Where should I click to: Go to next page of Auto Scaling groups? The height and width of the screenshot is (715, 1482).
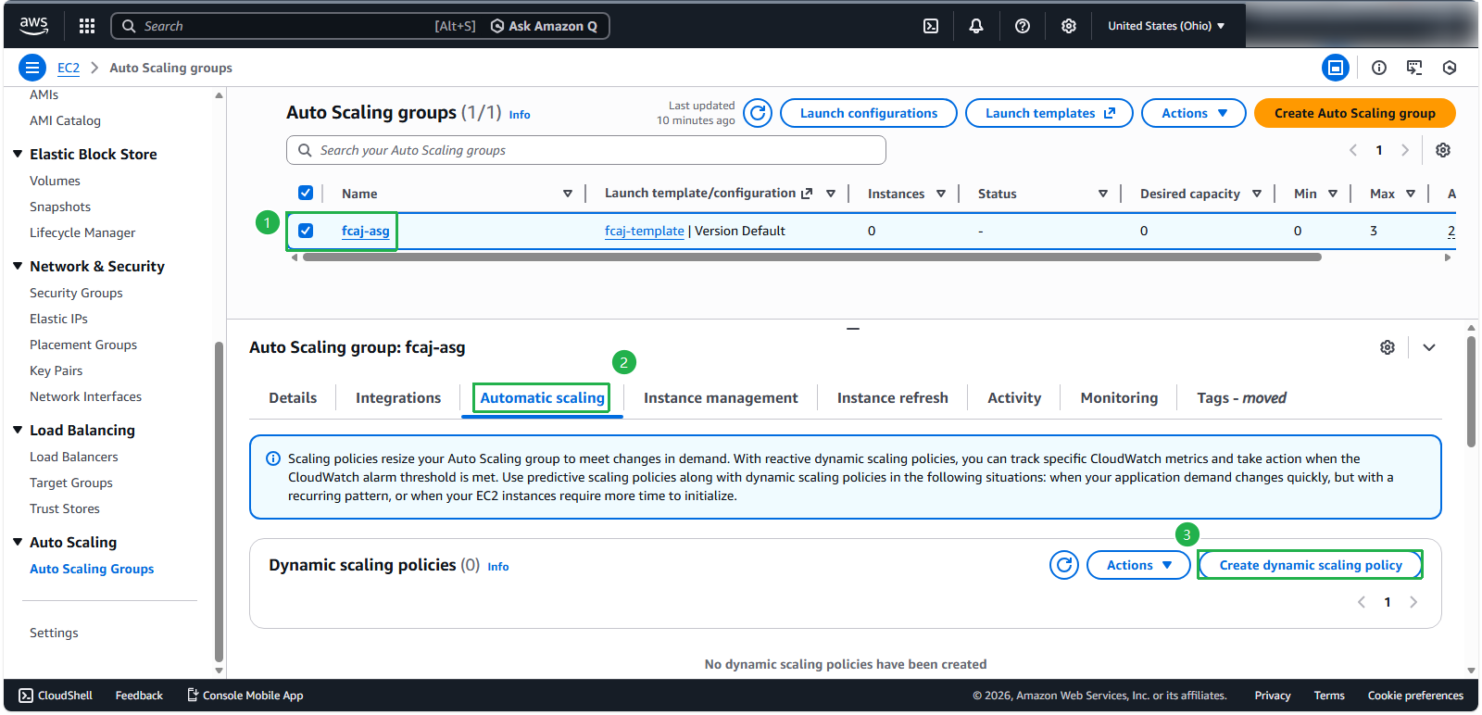[x=1405, y=150]
